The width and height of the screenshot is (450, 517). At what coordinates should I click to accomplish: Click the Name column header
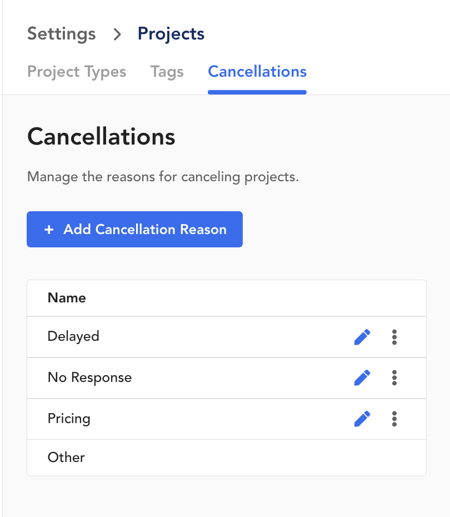(x=67, y=298)
